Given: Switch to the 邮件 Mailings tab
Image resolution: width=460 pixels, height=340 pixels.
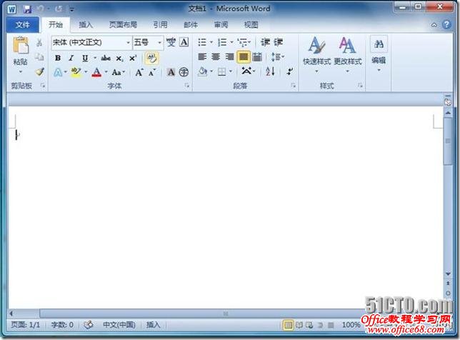Looking at the screenshot, I should click(x=191, y=24).
